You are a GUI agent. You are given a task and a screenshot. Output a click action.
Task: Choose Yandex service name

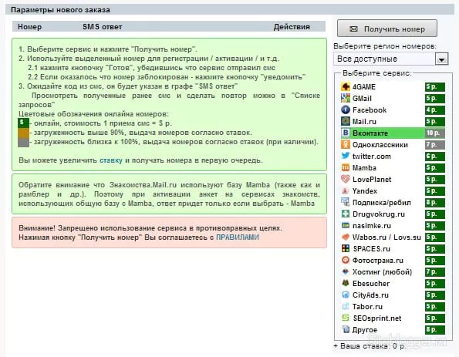[365, 191]
